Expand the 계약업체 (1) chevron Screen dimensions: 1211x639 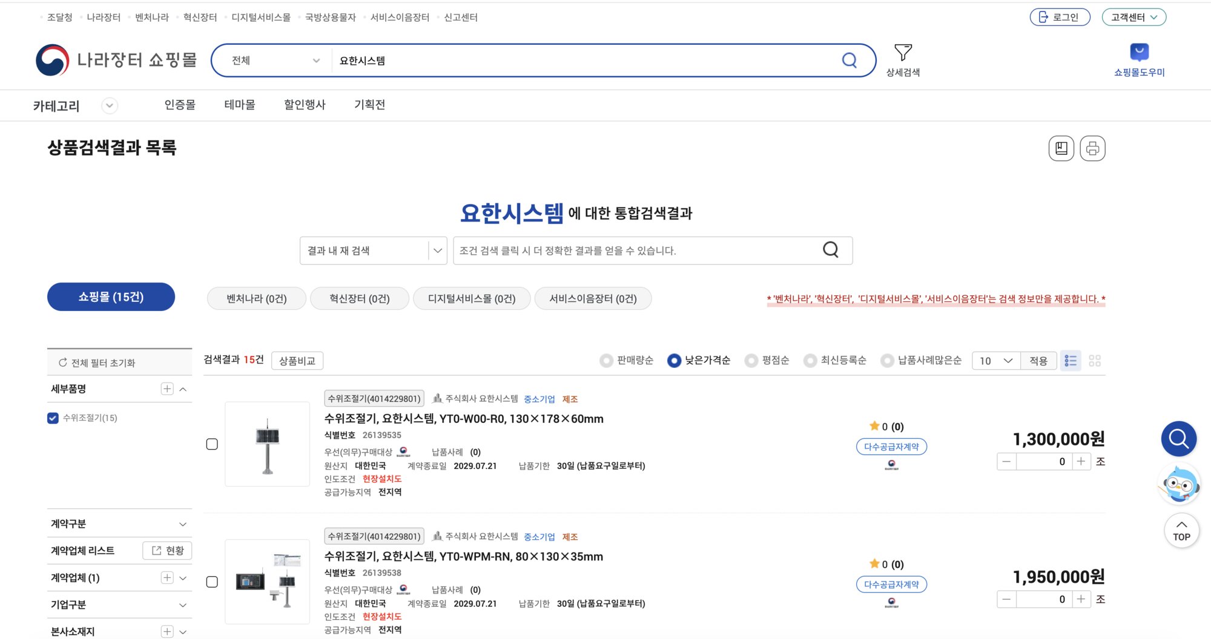(x=183, y=578)
